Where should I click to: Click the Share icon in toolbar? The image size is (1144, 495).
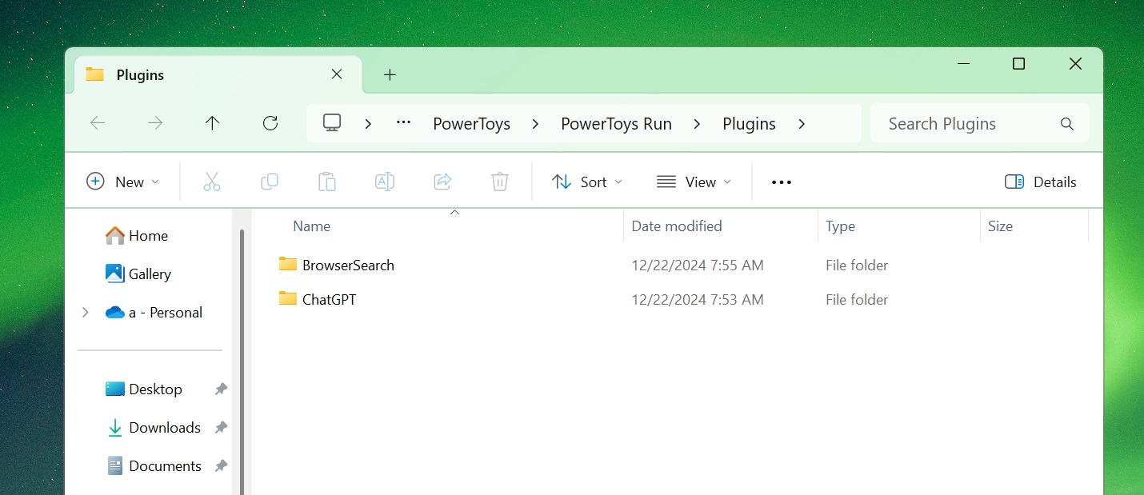pos(442,182)
